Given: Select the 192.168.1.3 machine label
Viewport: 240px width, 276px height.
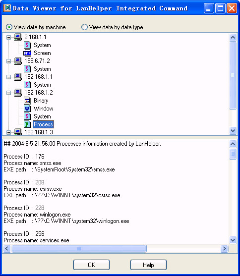Looking at the screenshot, I should tap(38, 132).
